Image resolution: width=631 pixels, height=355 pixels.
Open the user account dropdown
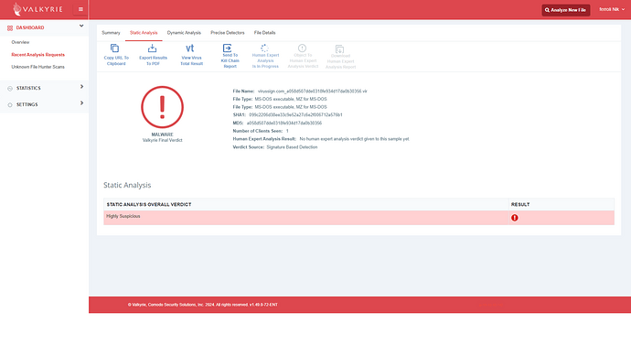click(x=612, y=9)
